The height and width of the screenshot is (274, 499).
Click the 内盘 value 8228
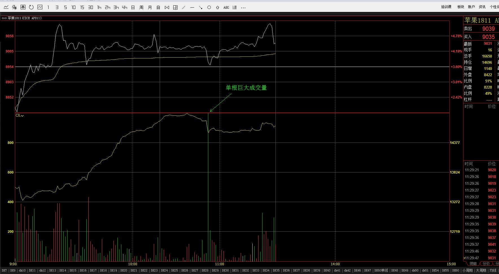click(x=488, y=87)
